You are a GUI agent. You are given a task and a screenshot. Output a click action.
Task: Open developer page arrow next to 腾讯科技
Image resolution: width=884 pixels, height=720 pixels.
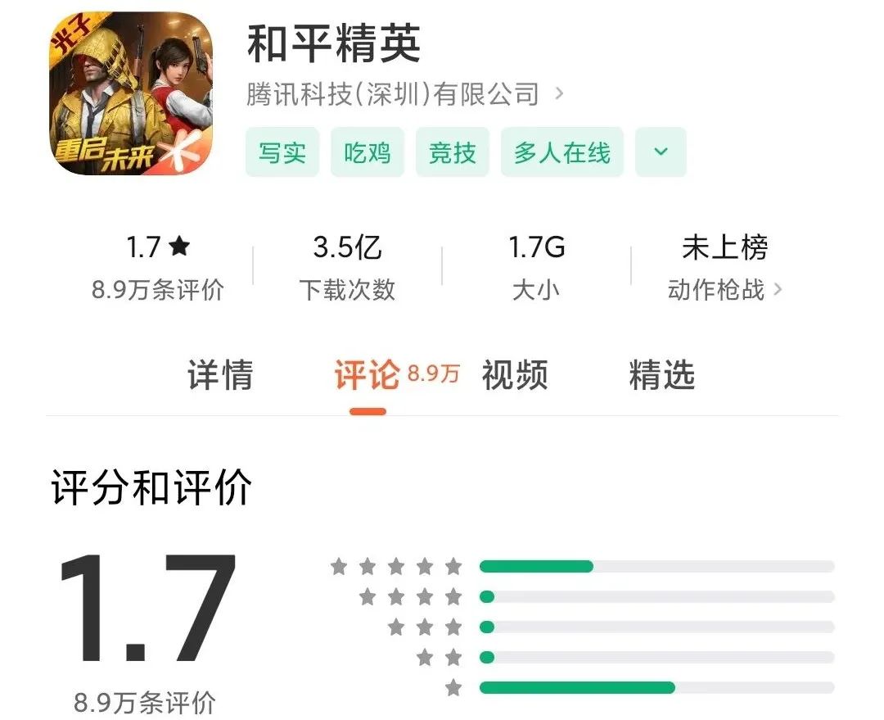coord(559,93)
